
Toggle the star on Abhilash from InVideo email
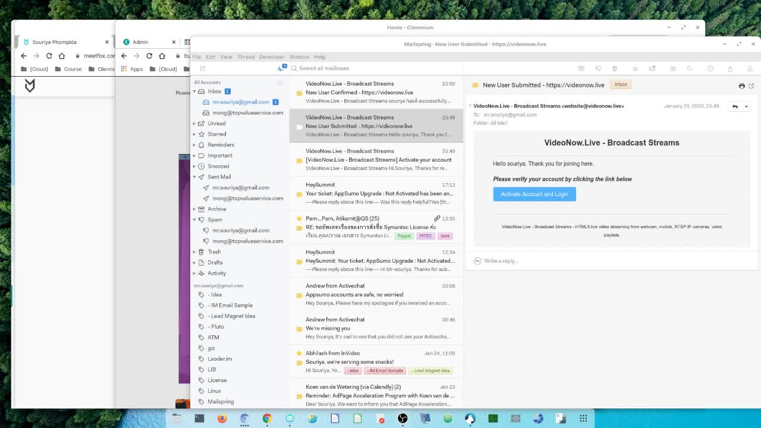tap(299, 353)
